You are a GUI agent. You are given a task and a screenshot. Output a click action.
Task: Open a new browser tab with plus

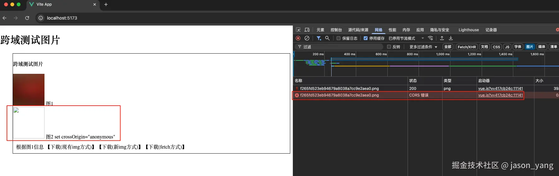(x=106, y=4)
